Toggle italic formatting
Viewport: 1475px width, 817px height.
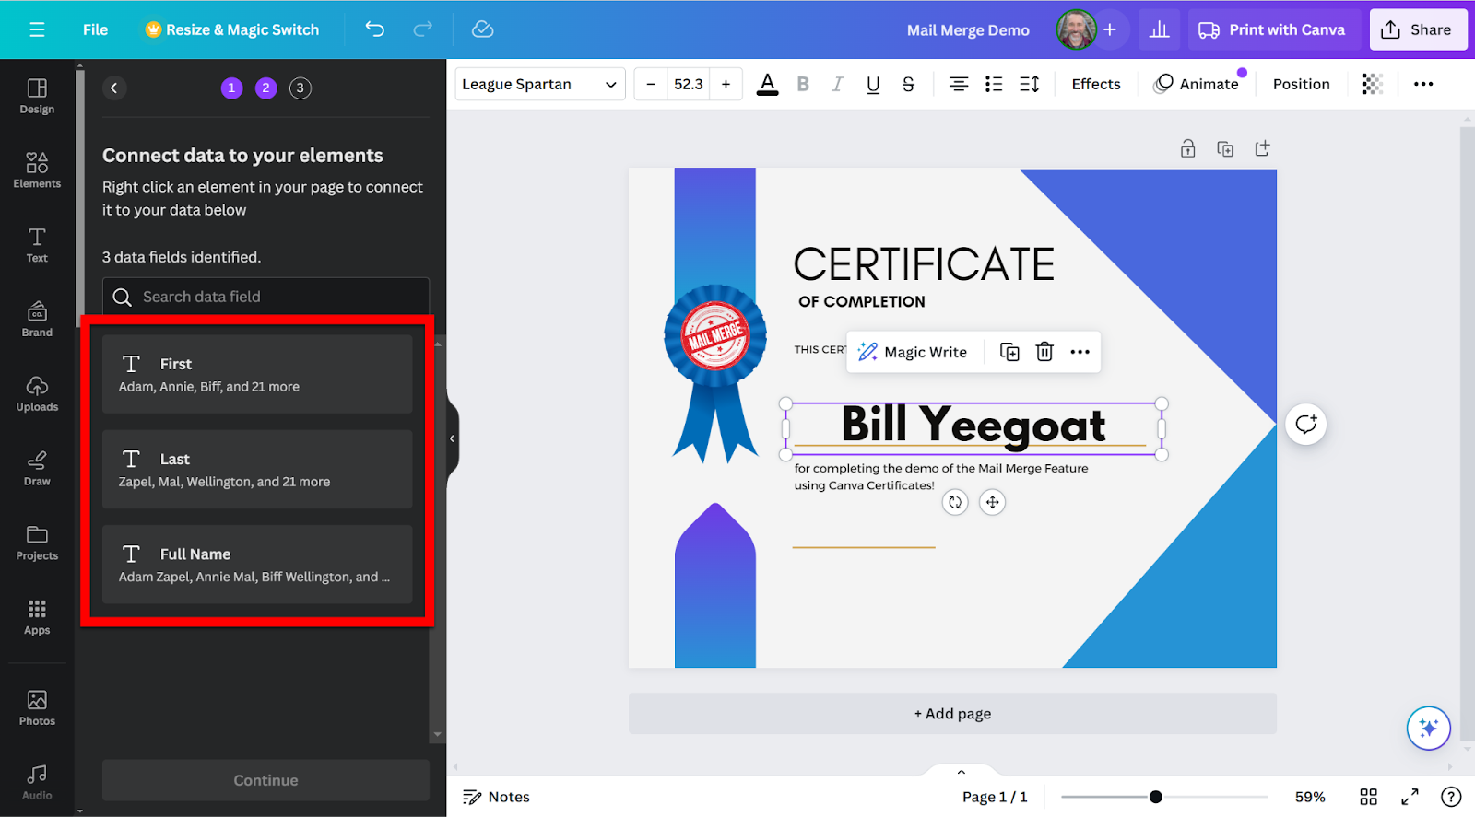(837, 84)
